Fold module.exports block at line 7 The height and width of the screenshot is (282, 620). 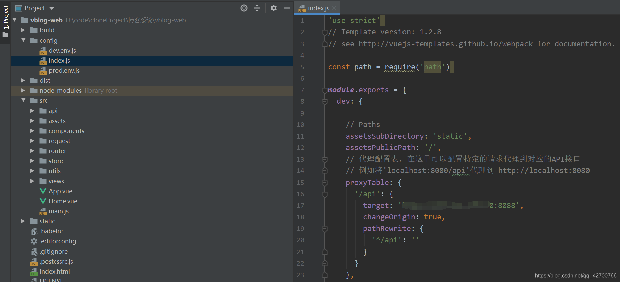pos(325,90)
